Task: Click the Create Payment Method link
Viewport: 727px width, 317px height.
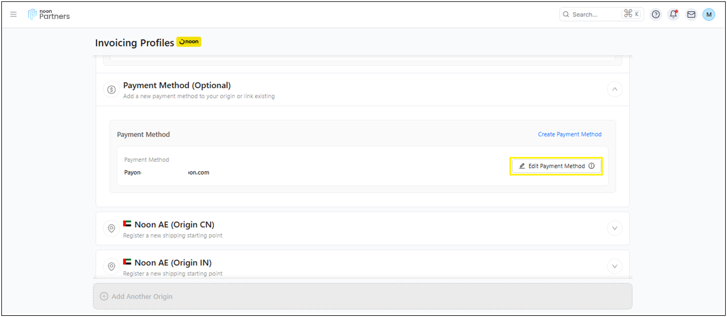Action: [569, 134]
